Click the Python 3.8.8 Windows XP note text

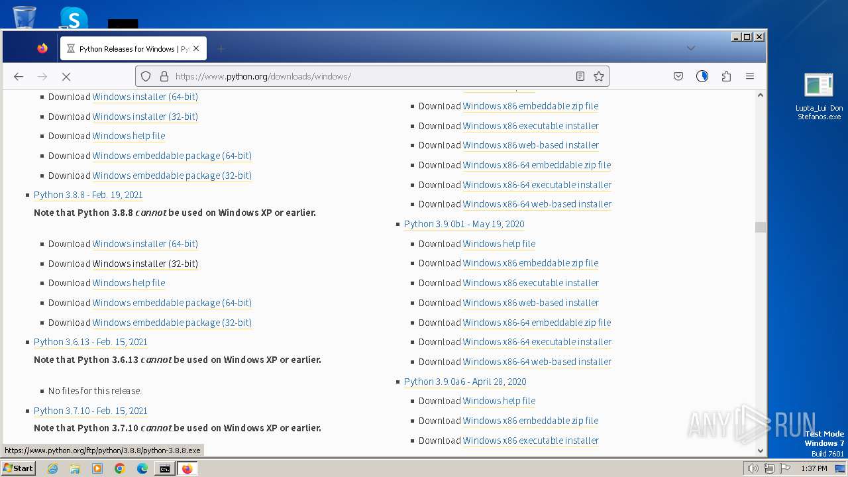tap(175, 213)
